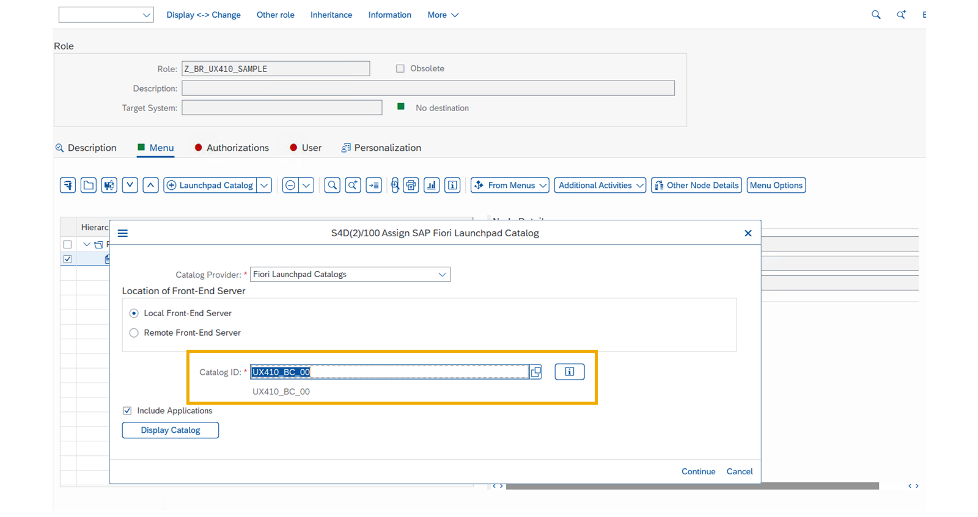Expand the More menu
The height and width of the screenshot is (517, 978).
coord(443,15)
